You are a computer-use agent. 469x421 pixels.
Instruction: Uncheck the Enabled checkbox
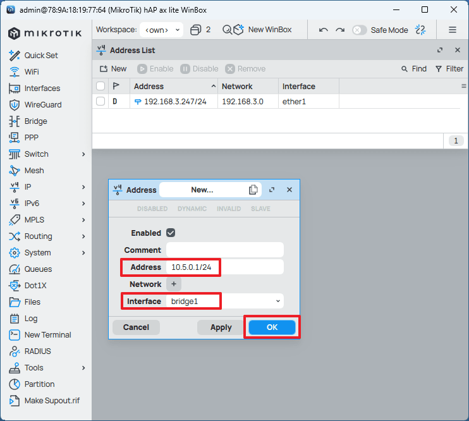(171, 233)
